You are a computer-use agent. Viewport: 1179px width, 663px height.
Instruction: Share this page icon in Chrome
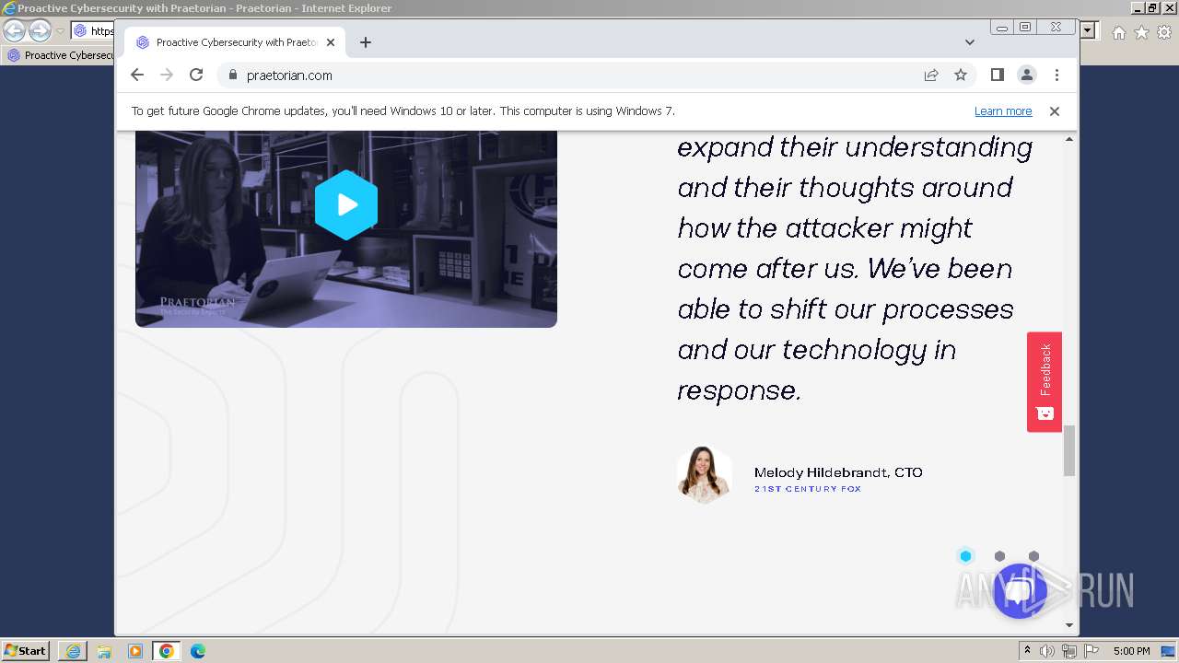pos(931,76)
